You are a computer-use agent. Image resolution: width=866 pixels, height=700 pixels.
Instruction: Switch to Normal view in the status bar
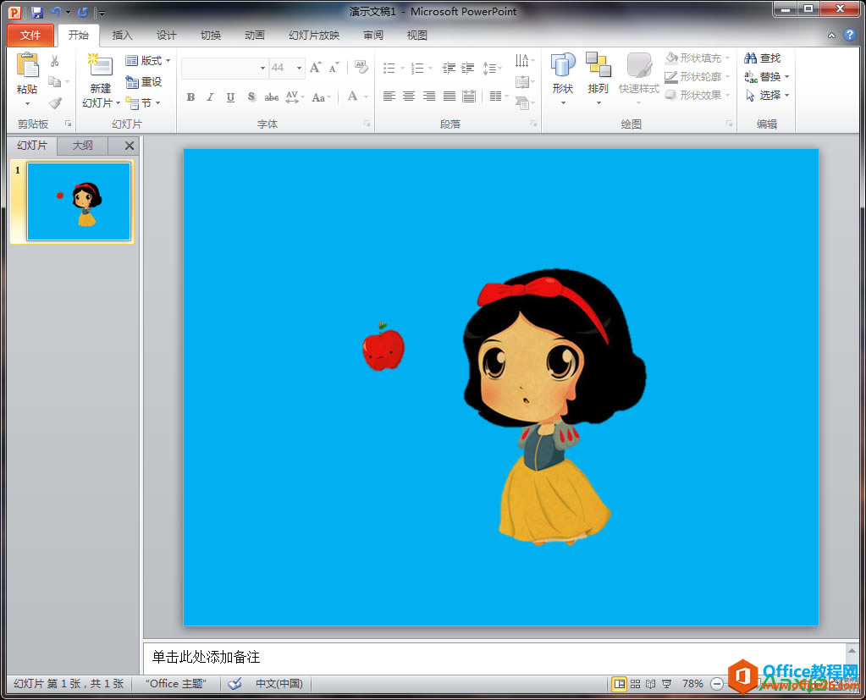(x=620, y=684)
